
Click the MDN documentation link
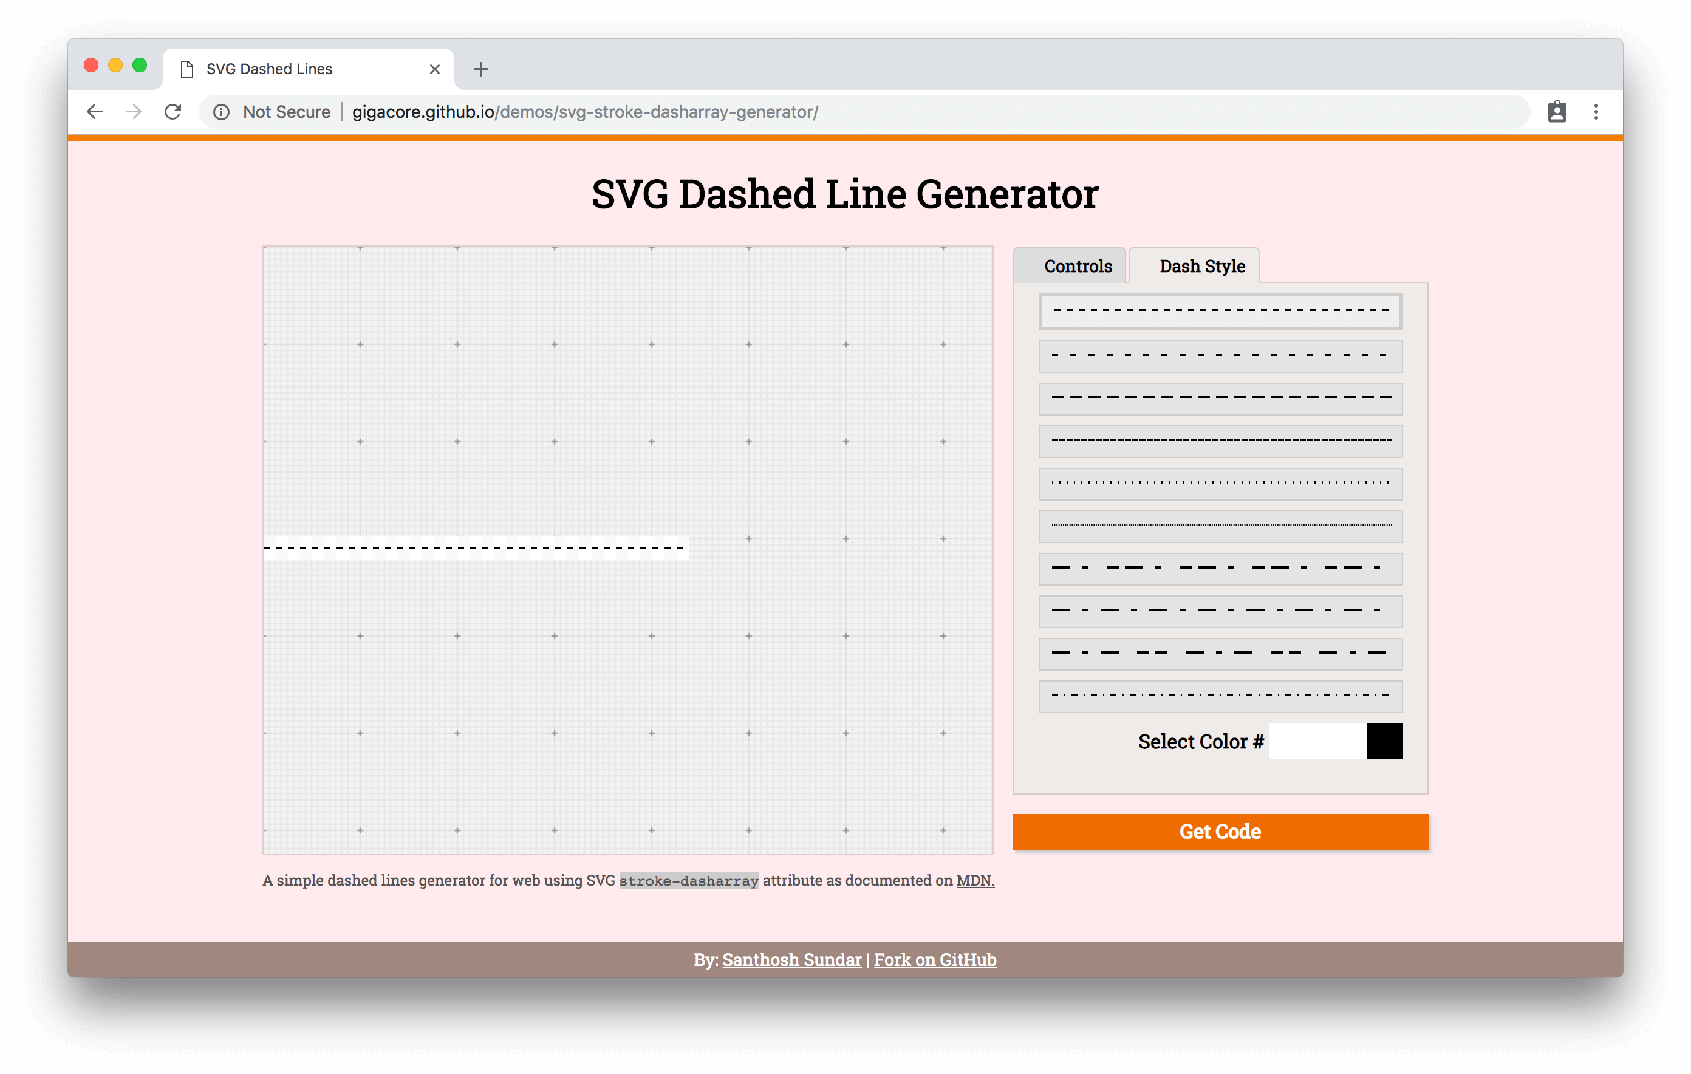[x=974, y=880]
